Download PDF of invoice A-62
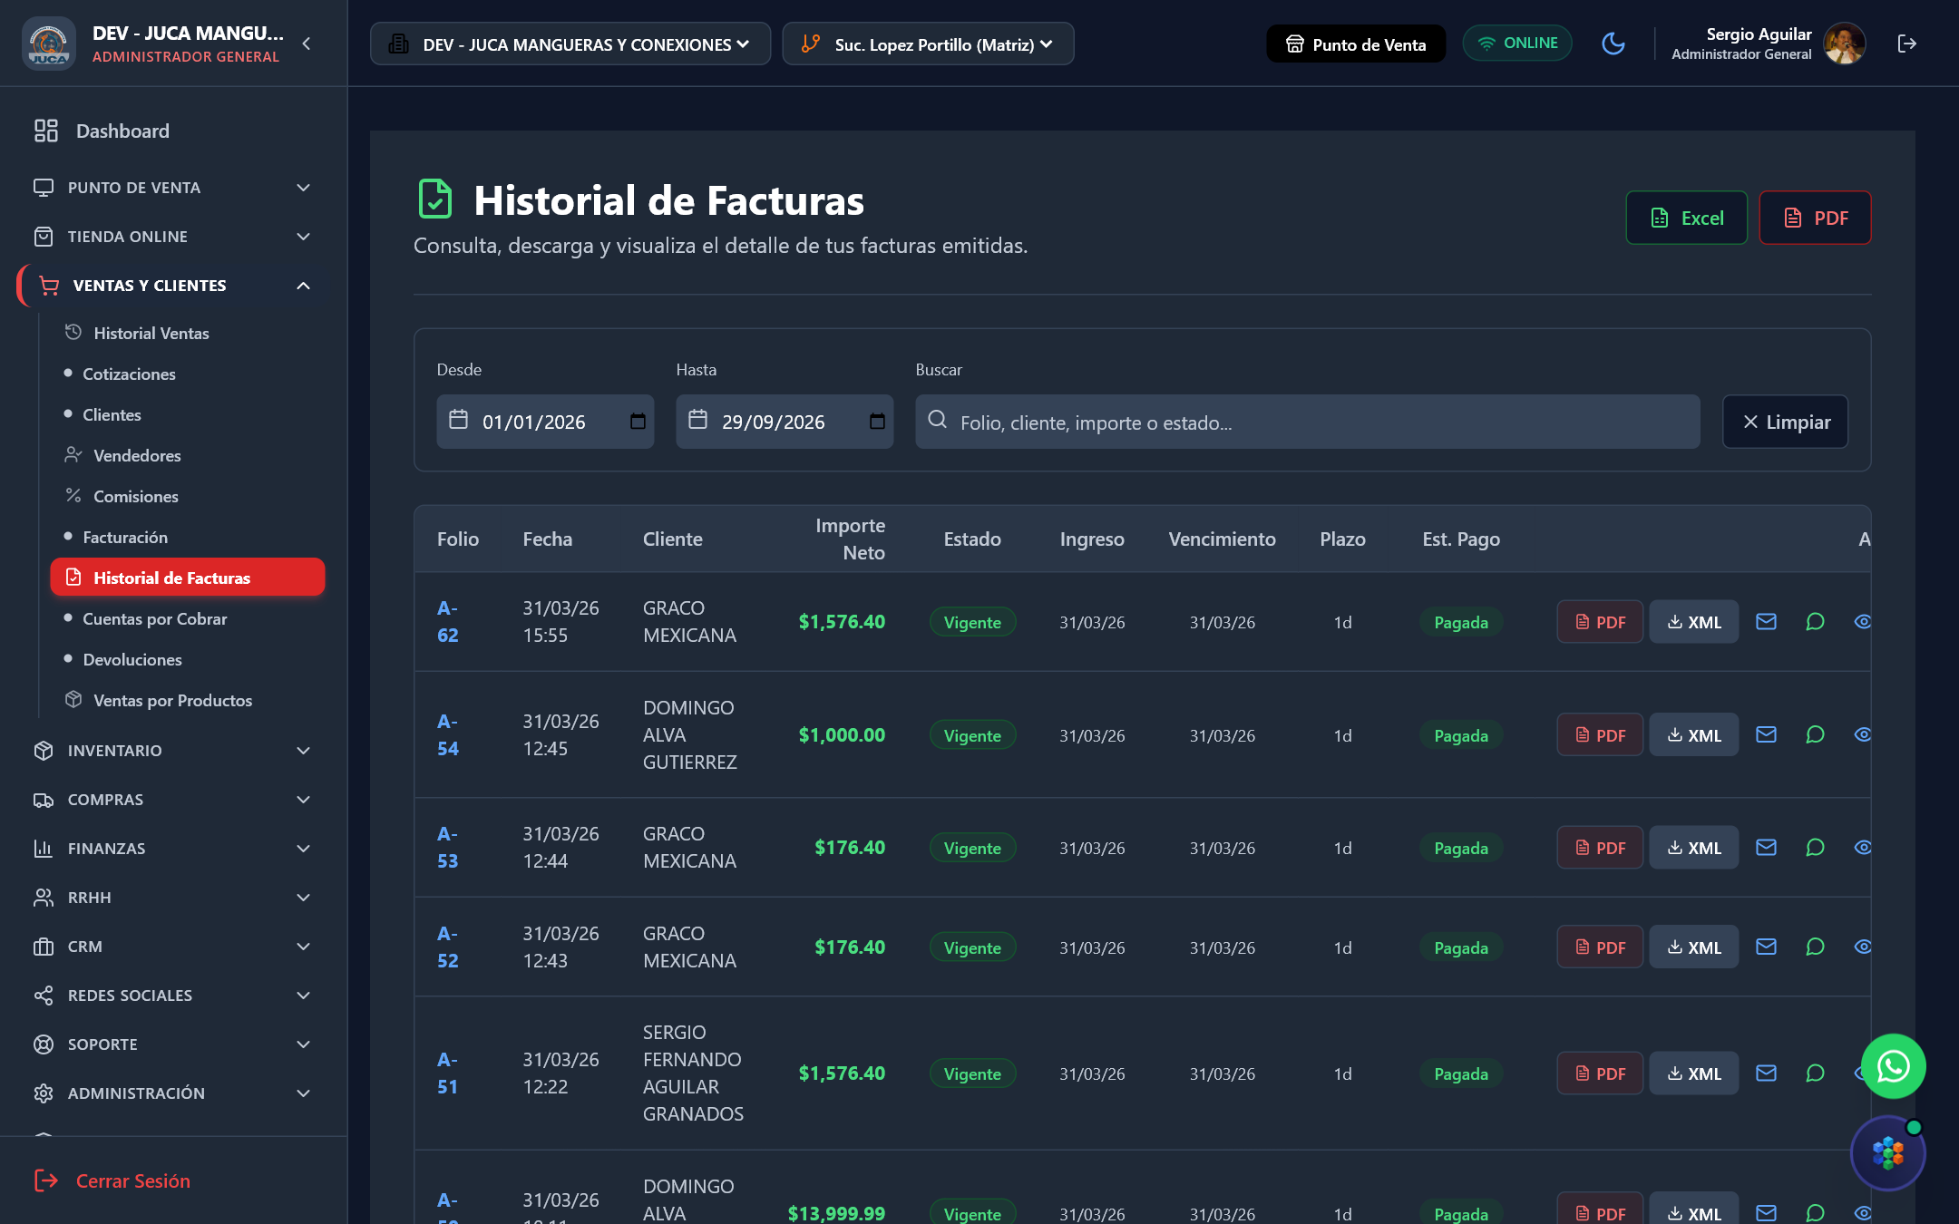 point(1600,622)
